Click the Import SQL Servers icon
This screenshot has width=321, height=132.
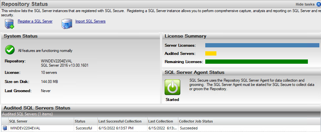(67, 24)
